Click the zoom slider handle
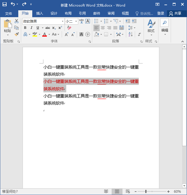The image size is (187, 195). click(146, 191)
